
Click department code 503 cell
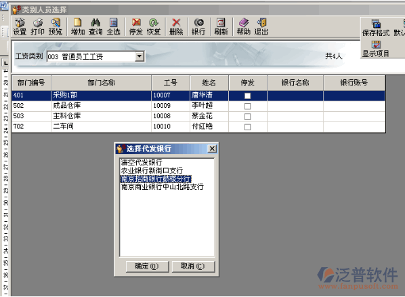pos(31,116)
